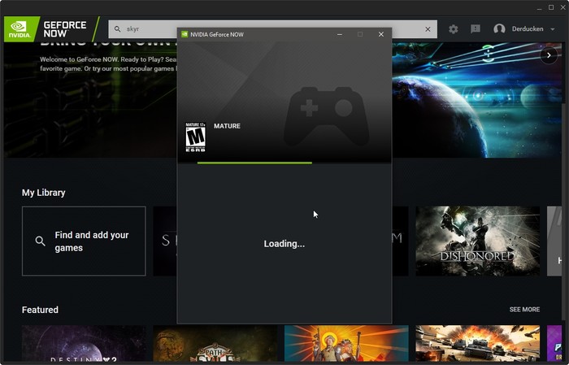The height and width of the screenshot is (365, 569).
Task: Clear the search field with the X
Action: [428, 29]
